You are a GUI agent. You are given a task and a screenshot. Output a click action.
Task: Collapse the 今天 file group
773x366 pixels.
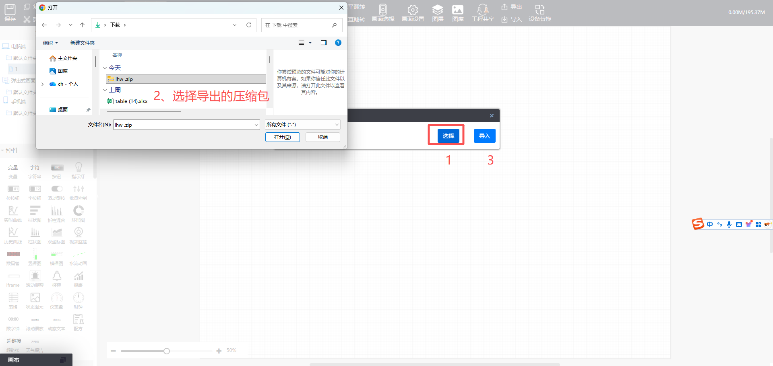tap(105, 68)
